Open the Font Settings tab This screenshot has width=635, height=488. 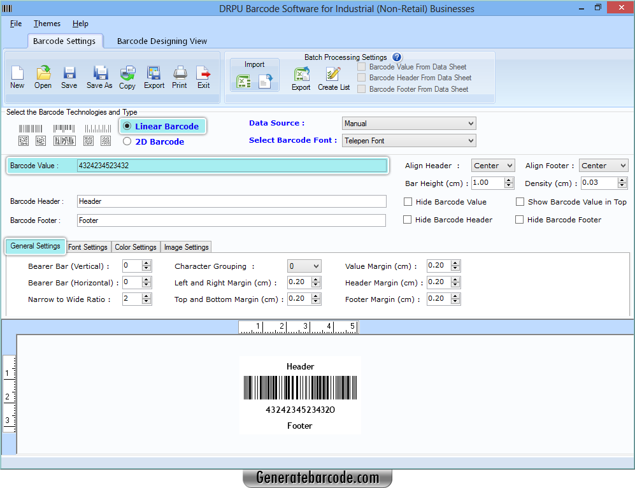click(x=89, y=247)
